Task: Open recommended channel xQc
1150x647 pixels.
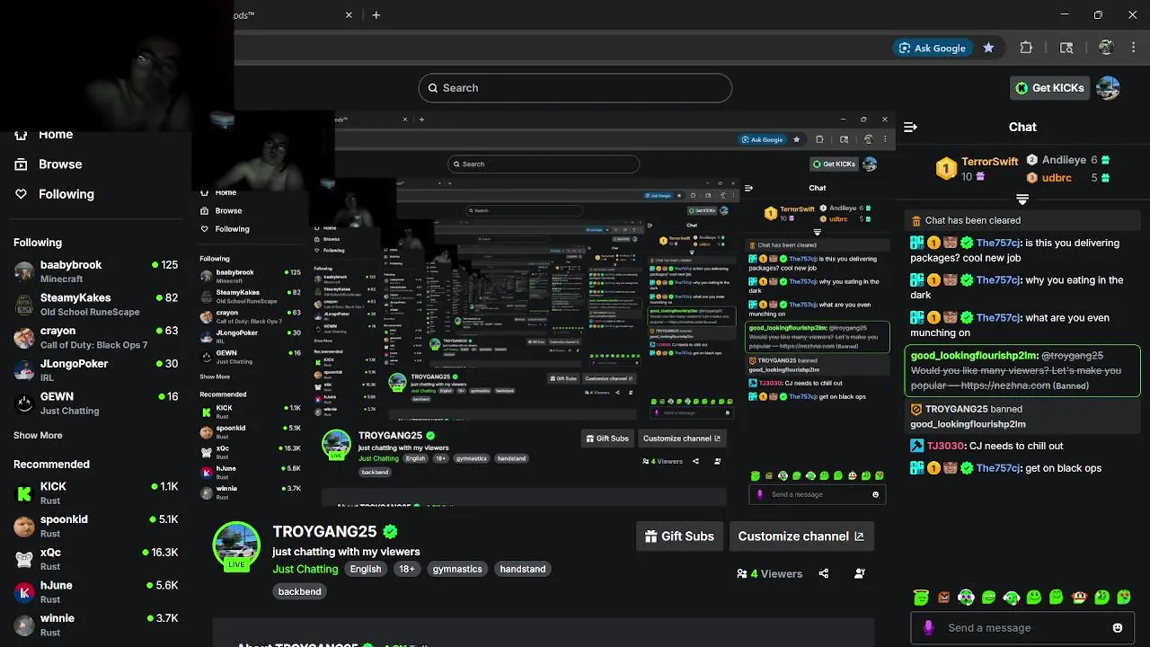Action: pos(95,559)
